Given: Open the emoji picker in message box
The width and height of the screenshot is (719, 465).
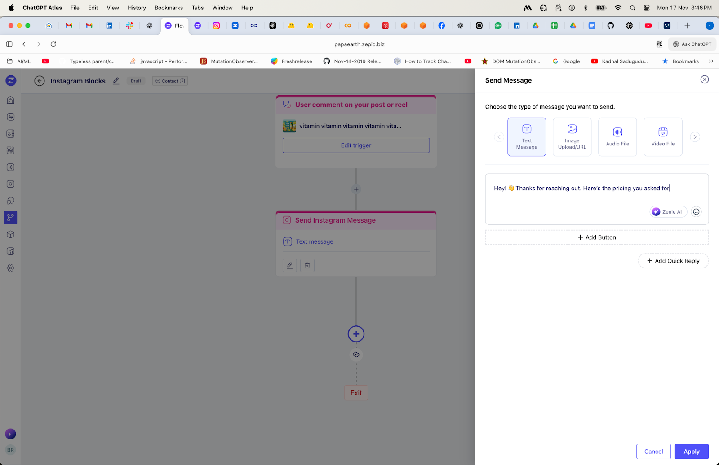Looking at the screenshot, I should 696,212.
